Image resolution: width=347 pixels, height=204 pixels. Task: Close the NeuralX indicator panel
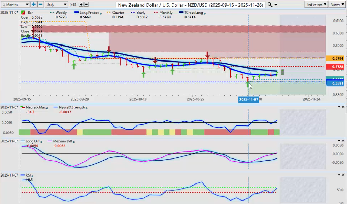(x=343, y=107)
